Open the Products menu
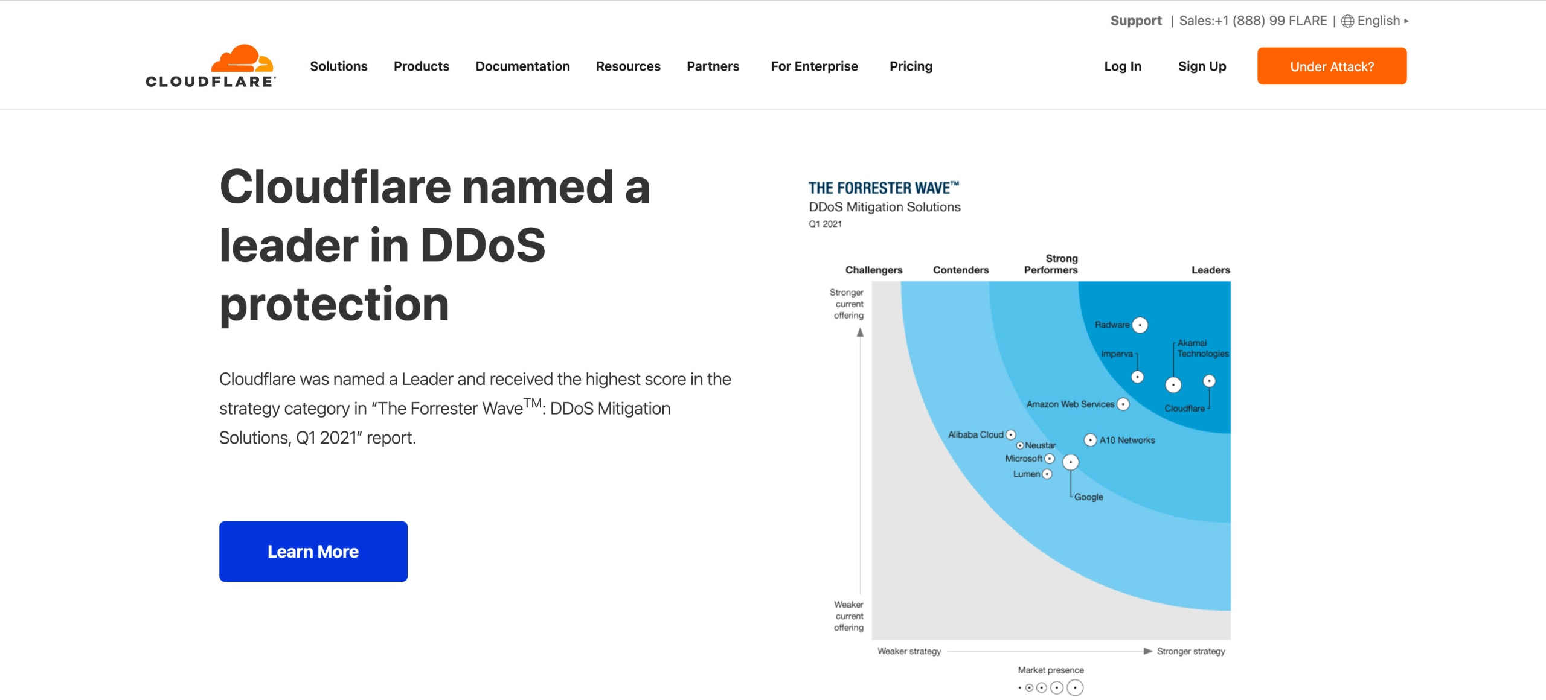This screenshot has height=700, width=1546. click(421, 66)
